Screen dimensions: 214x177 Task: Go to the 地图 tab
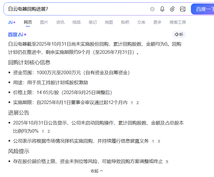(109, 22)
